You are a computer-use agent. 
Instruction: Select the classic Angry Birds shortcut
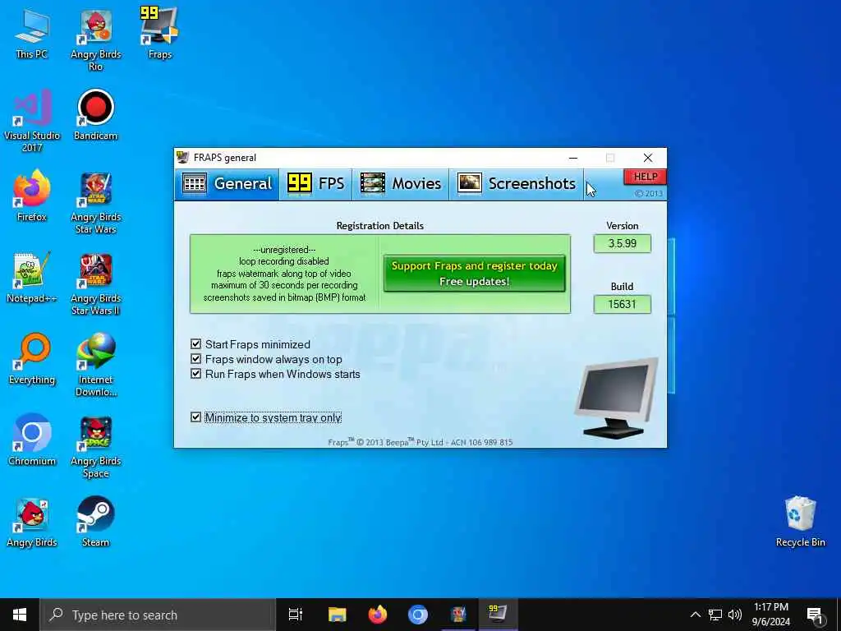(32, 522)
